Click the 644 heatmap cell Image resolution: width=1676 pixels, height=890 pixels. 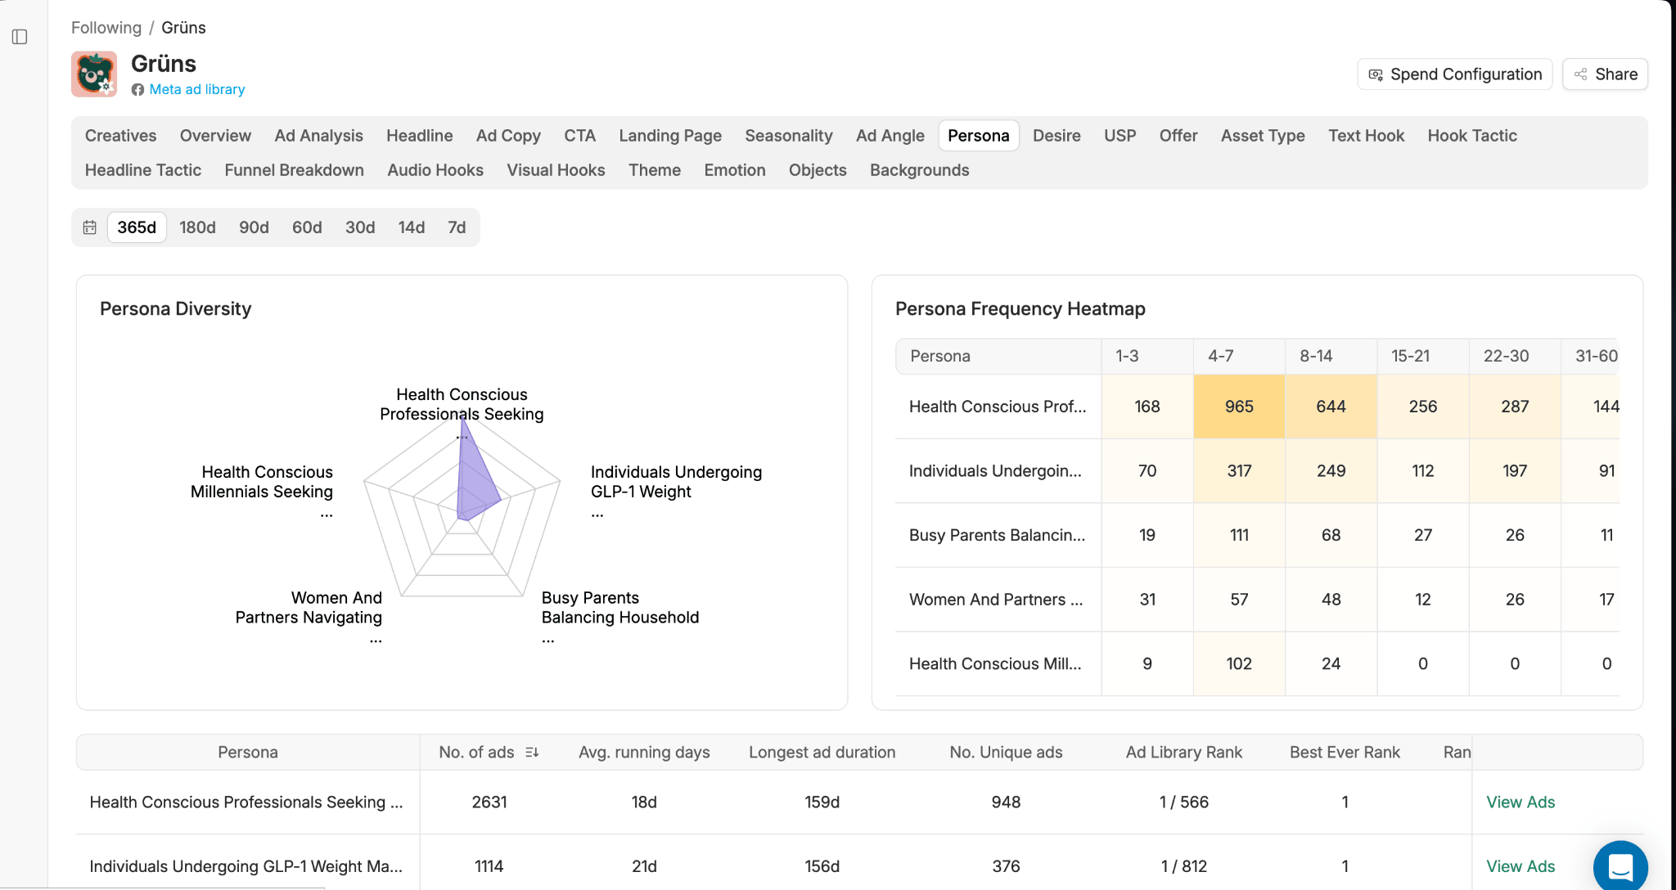tap(1331, 407)
